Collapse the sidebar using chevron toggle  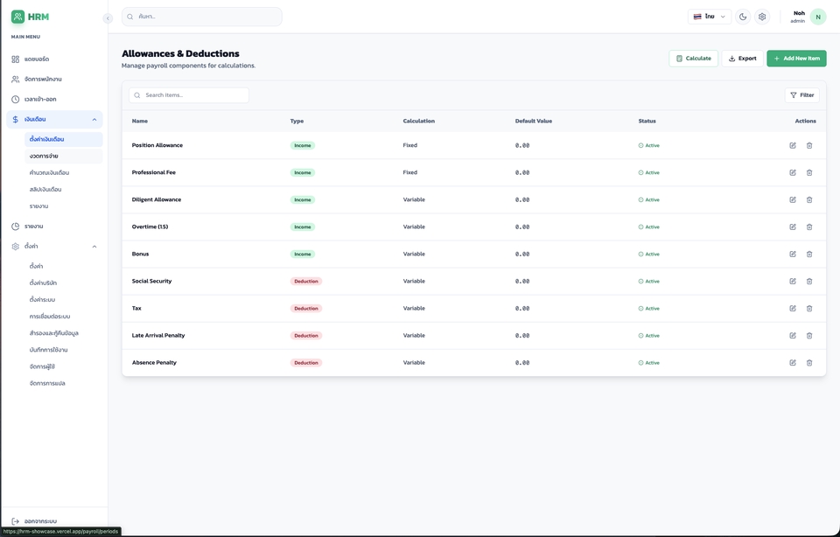[108, 18]
